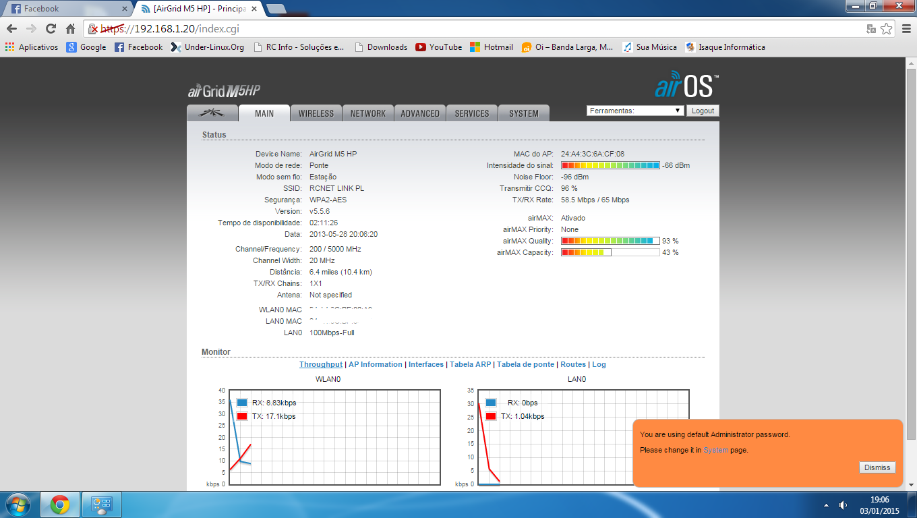Viewport: 917px width, 518px height.
Task: Open the Interfaces link
Action: point(426,364)
